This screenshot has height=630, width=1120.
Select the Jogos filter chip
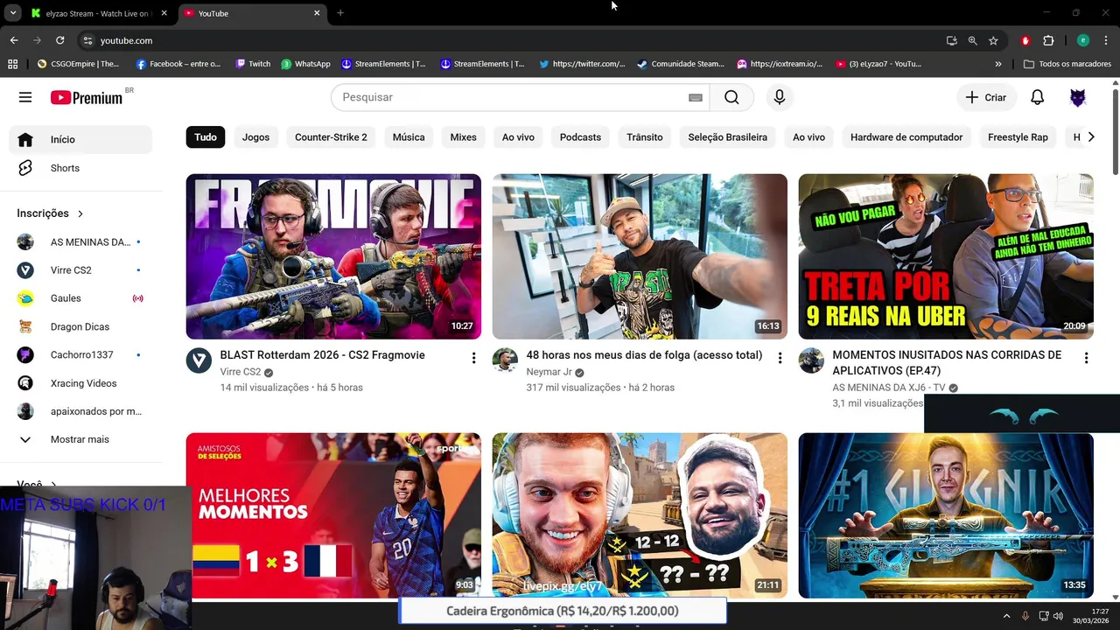pos(255,137)
